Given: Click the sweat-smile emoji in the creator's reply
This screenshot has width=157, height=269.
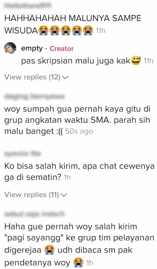Looking at the screenshot, I should [136, 61].
